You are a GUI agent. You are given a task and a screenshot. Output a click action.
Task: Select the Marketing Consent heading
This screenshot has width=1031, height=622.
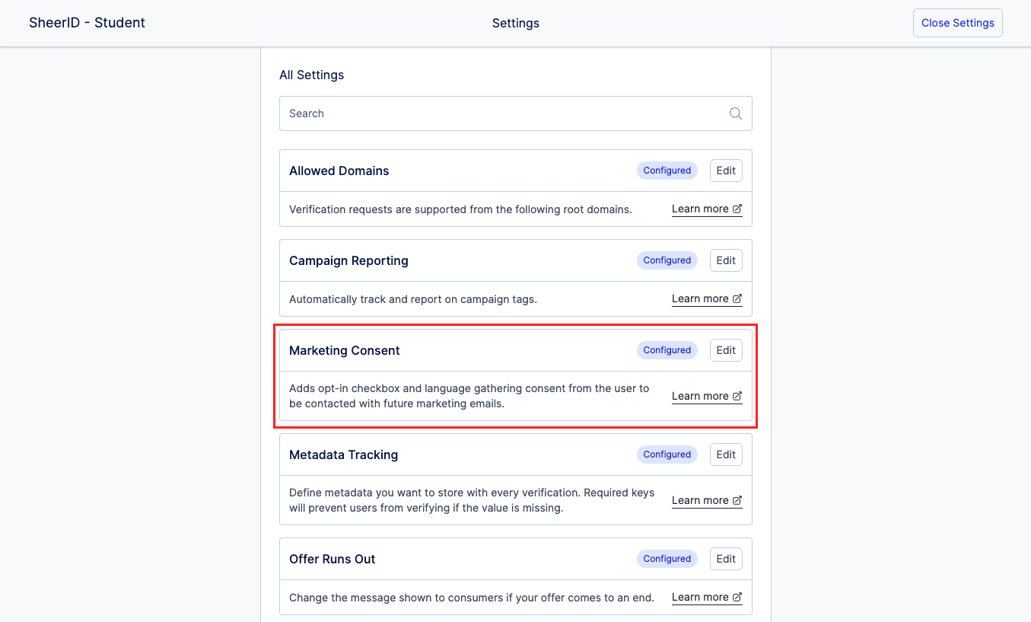344,350
